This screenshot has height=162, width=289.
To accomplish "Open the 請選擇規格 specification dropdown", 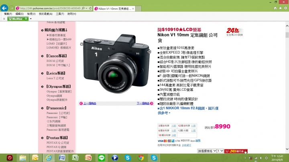I will tap(207, 151).
